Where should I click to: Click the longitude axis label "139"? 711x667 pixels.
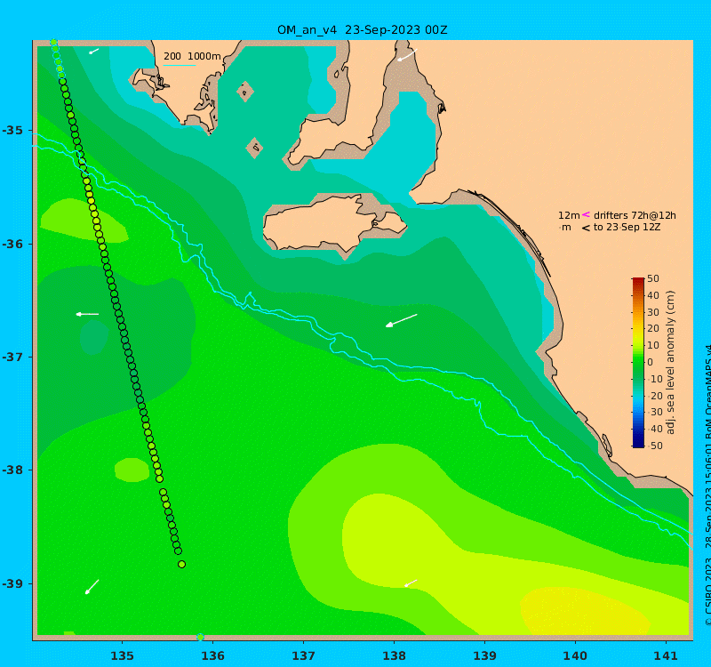(x=484, y=655)
